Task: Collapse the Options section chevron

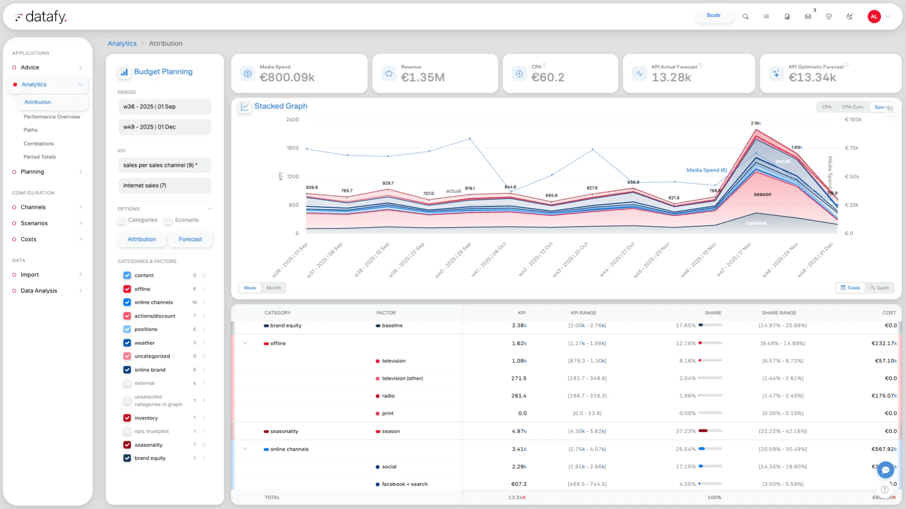Action: (210, 208)
